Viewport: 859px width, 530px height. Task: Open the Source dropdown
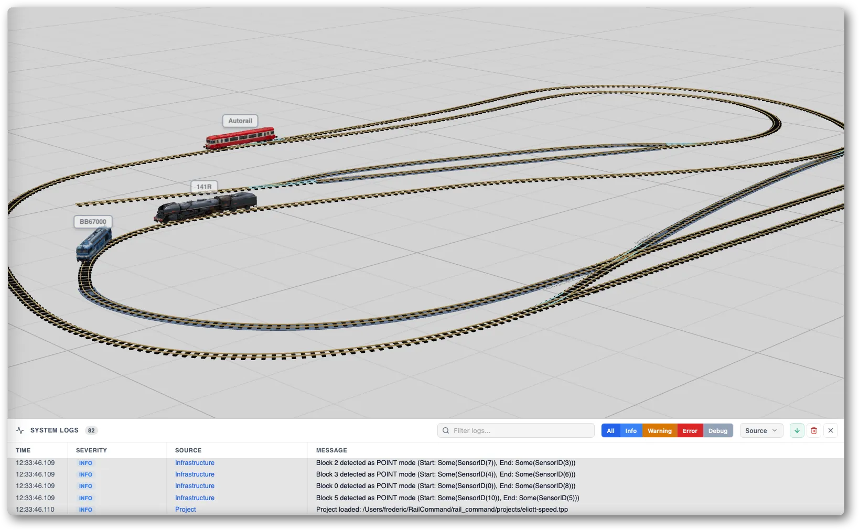tap(761, 431)
